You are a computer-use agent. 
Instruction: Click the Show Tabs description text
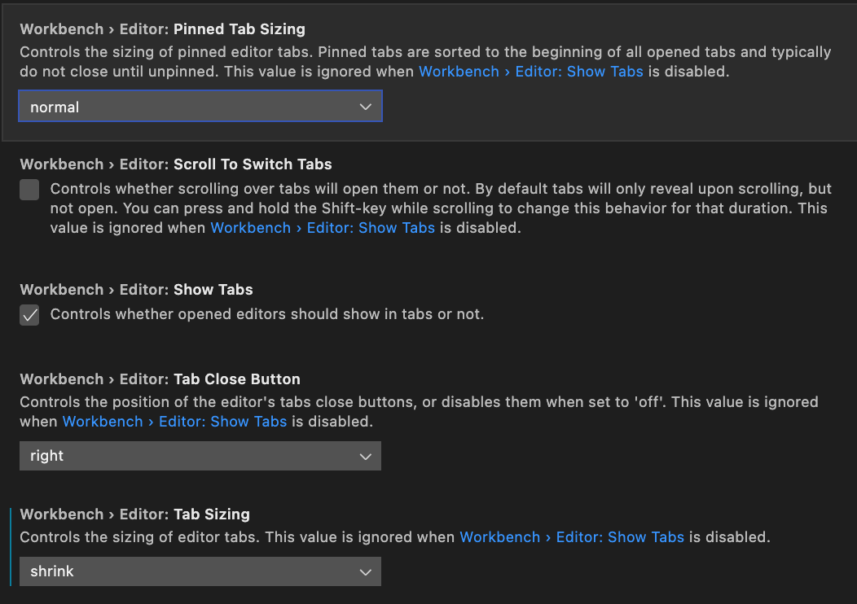tap(267, 314)
